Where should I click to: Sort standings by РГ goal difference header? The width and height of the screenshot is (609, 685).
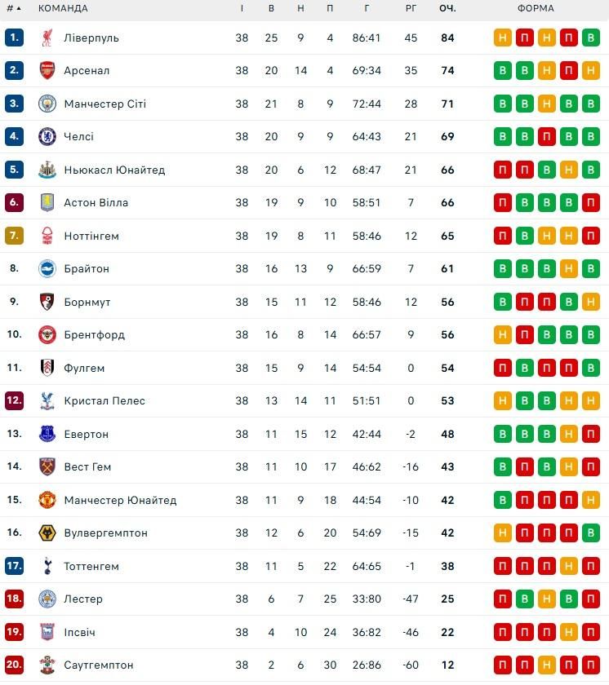tap(411, 8)
